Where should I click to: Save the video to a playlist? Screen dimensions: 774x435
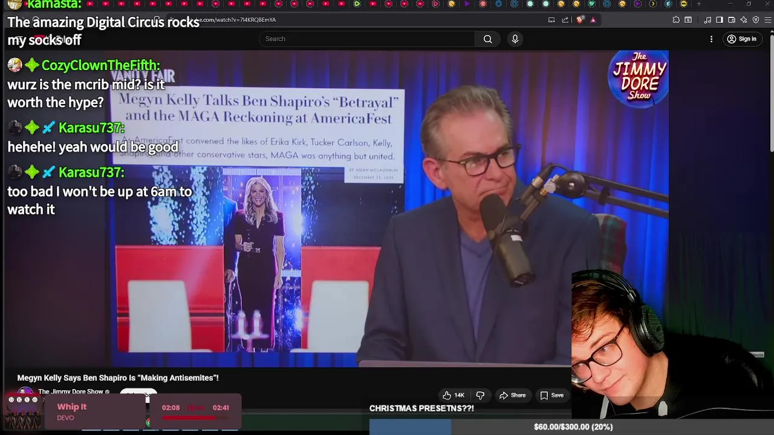coord(551,395)
